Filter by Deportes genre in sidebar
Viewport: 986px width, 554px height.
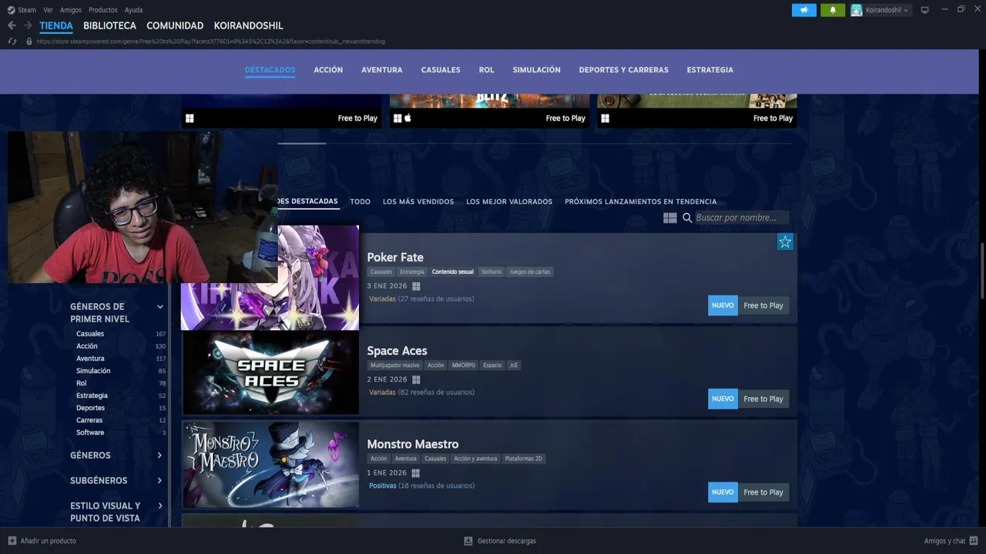click(90, 408)
